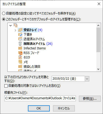Select メモ folder label
Image resolution: width=103 pixels, height=114 pixels.
(x=26, y=62)
